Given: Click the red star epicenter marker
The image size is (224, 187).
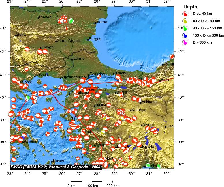Looking at the screenshot, I should [92, 88].
